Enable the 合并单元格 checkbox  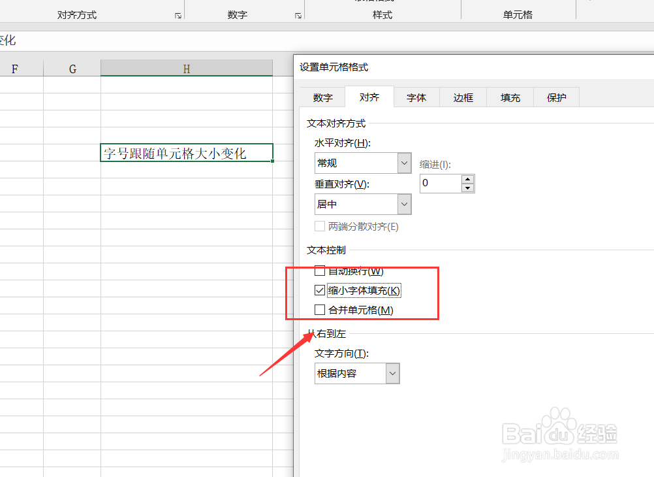coord(320,310)
